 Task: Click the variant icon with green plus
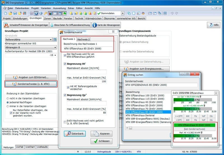pos(81,13)
